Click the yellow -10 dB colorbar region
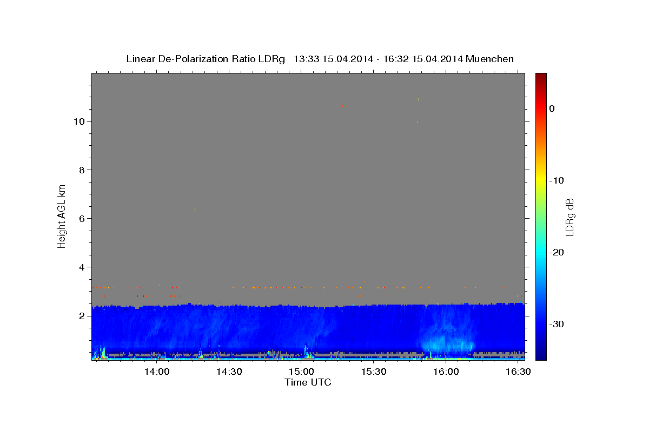This screenshot has width=649, height=432. pyautogui.click(x=541, y=180)
